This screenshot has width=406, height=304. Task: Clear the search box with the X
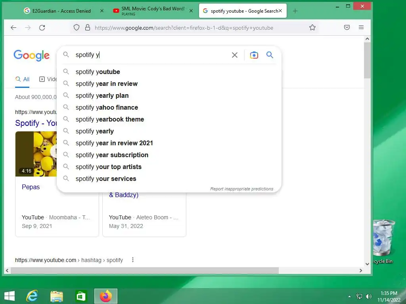tap(235, 55)
